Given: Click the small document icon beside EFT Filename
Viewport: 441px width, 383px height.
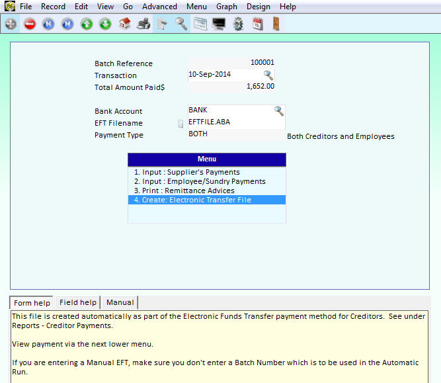Looking at the screenshot, I should [180, 123].
